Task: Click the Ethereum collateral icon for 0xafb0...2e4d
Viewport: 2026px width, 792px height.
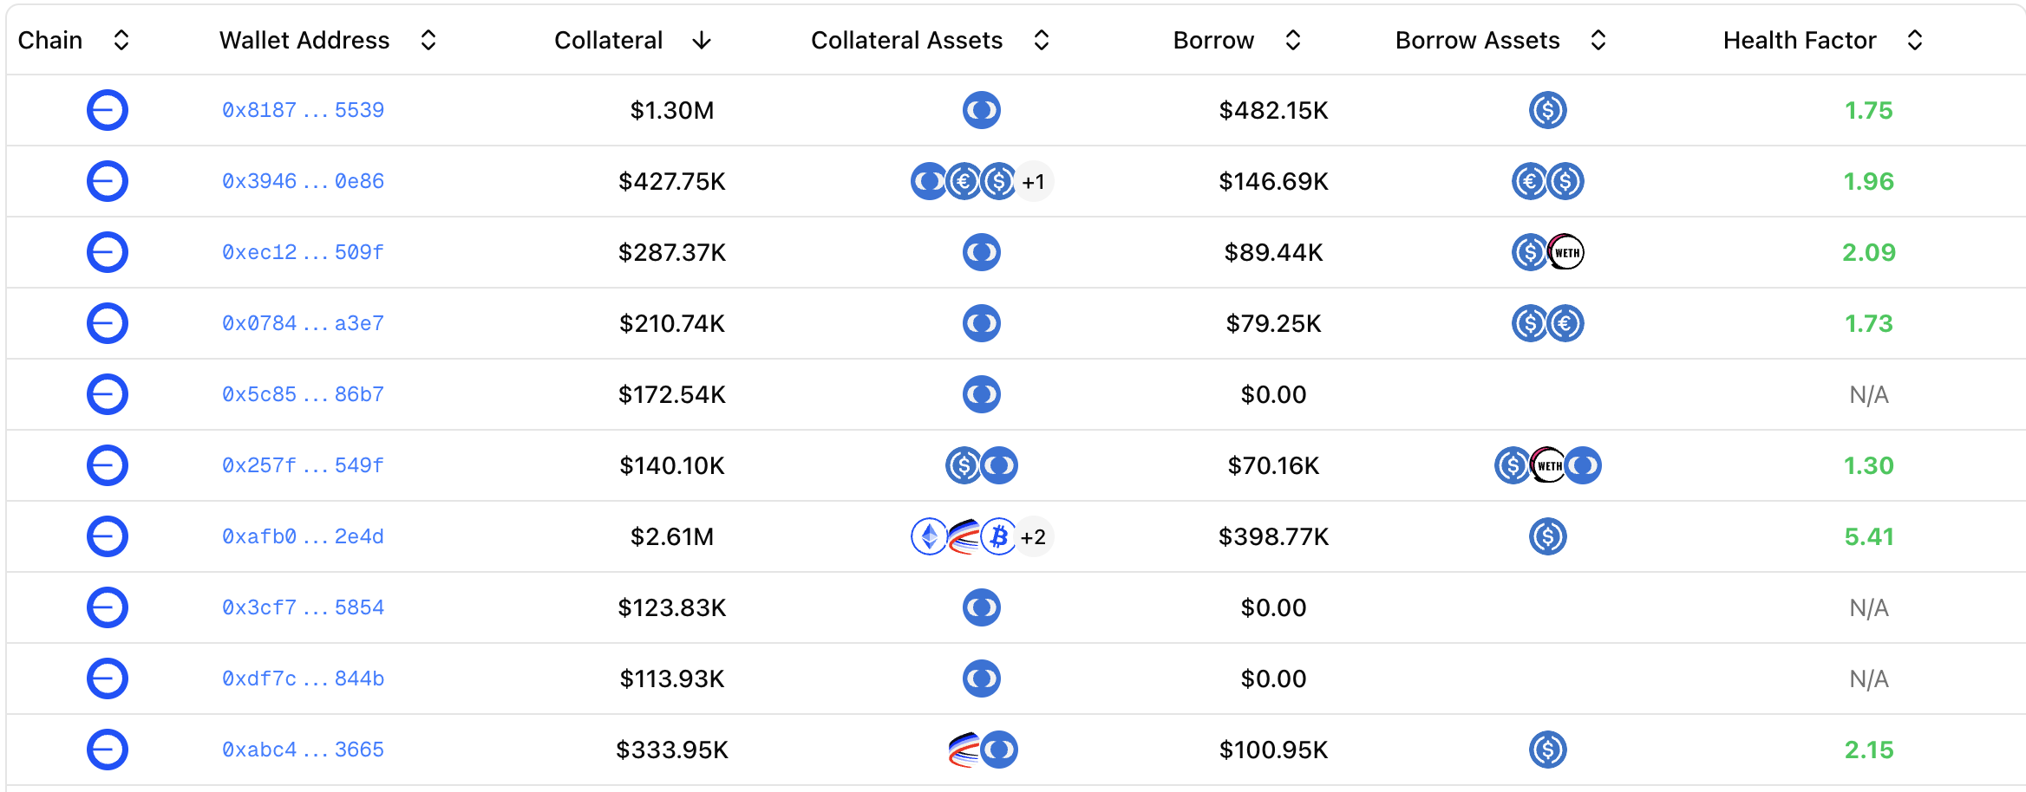Action: (929, 536)
